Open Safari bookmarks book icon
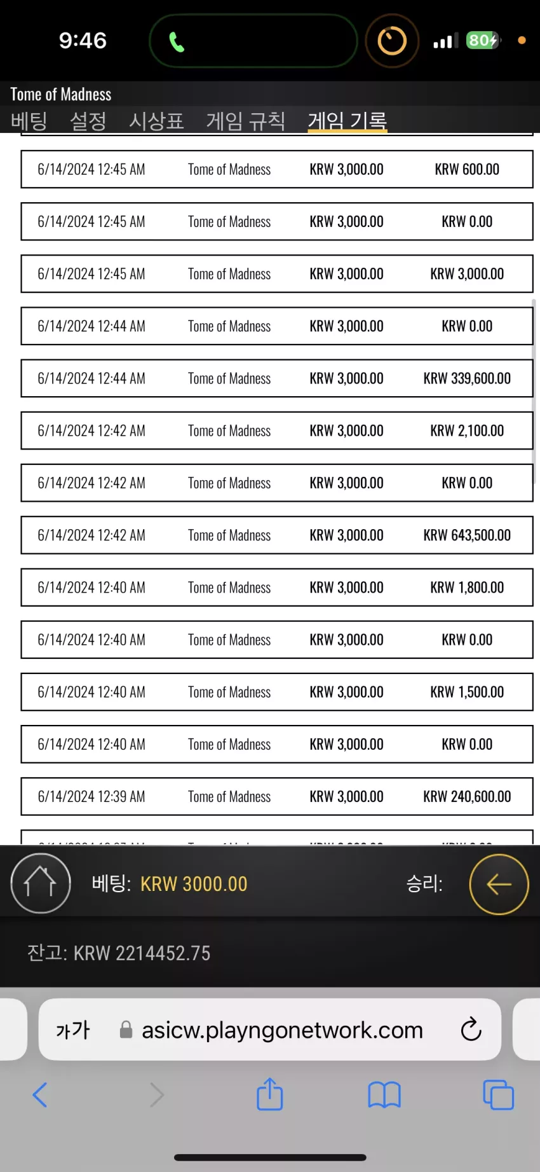Screen dimensions: 540x1172 coord(384,1095)
